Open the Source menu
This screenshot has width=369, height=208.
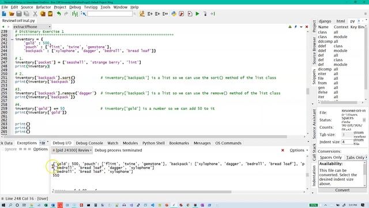(27, 7)
